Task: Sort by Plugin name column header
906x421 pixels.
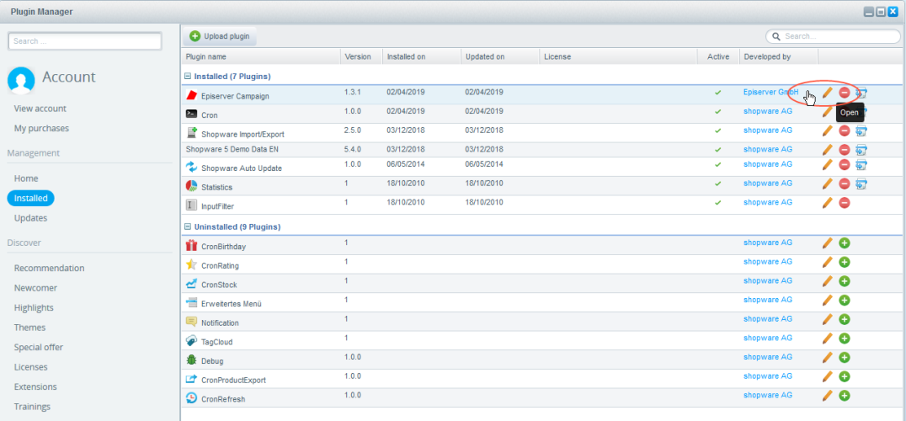Action: [261, 57]
